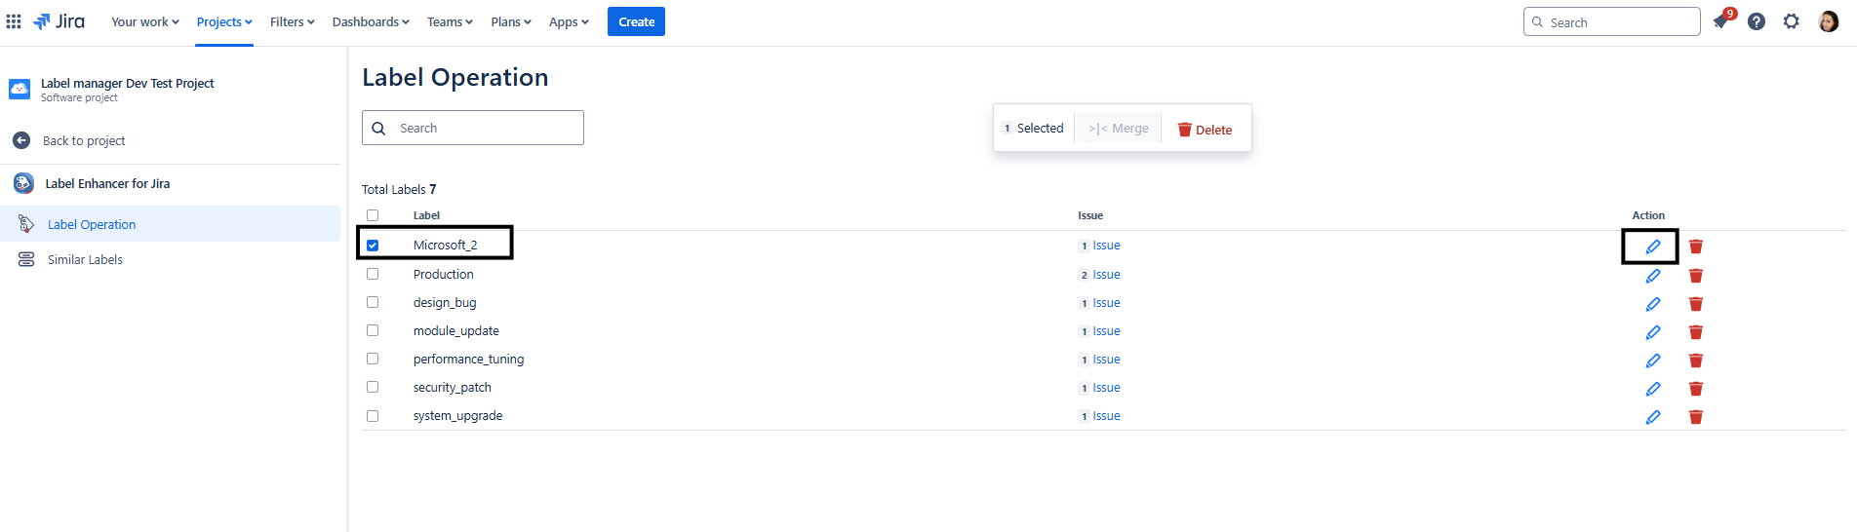Viewport: 1857px width, 532px height.
Task: Check the Production label checkbox
Action: [x=373, y=274]
